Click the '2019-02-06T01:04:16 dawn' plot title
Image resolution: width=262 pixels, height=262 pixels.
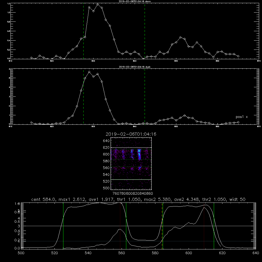[135, 1]
